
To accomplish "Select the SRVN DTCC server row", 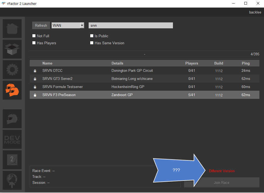I will click(x=145, y=71).
